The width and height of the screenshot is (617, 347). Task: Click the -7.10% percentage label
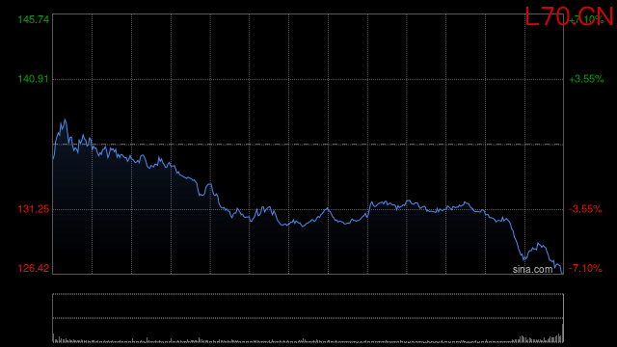585,268
